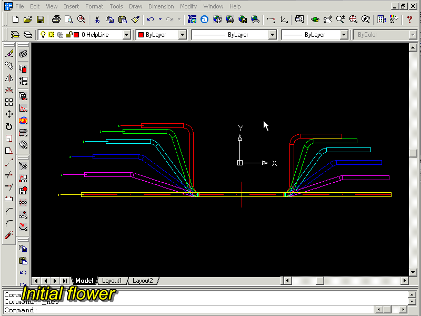Image resolution: width=421 pixels, height=316 pixels.
Task: Open the UCS flyout icon
Action: tap(284, 19)
